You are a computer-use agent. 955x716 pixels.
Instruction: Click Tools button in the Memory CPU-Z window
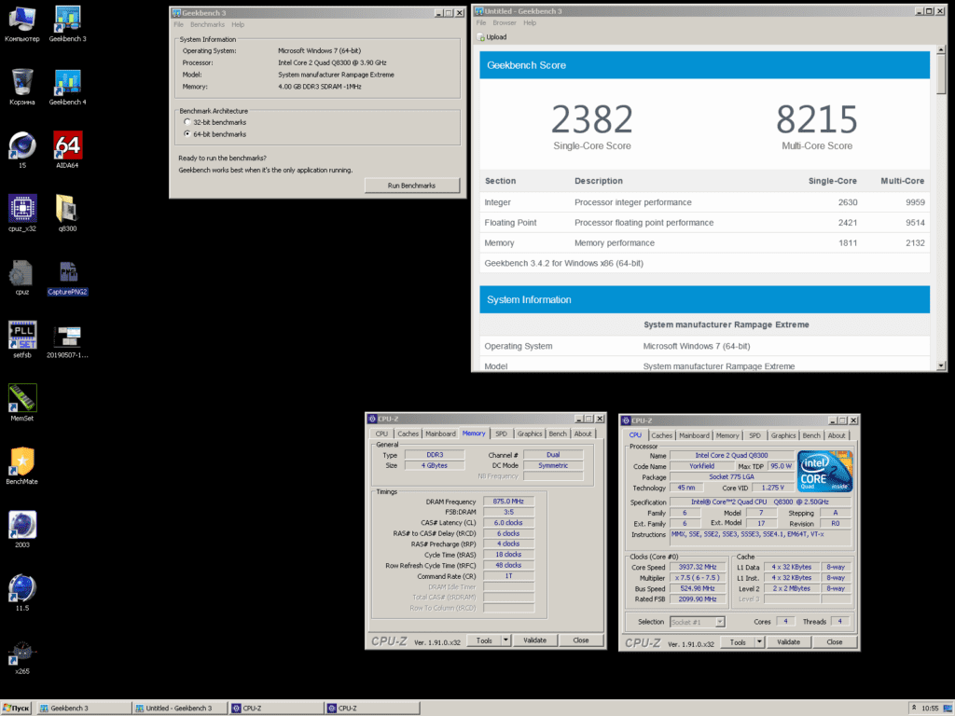point(484,640)
